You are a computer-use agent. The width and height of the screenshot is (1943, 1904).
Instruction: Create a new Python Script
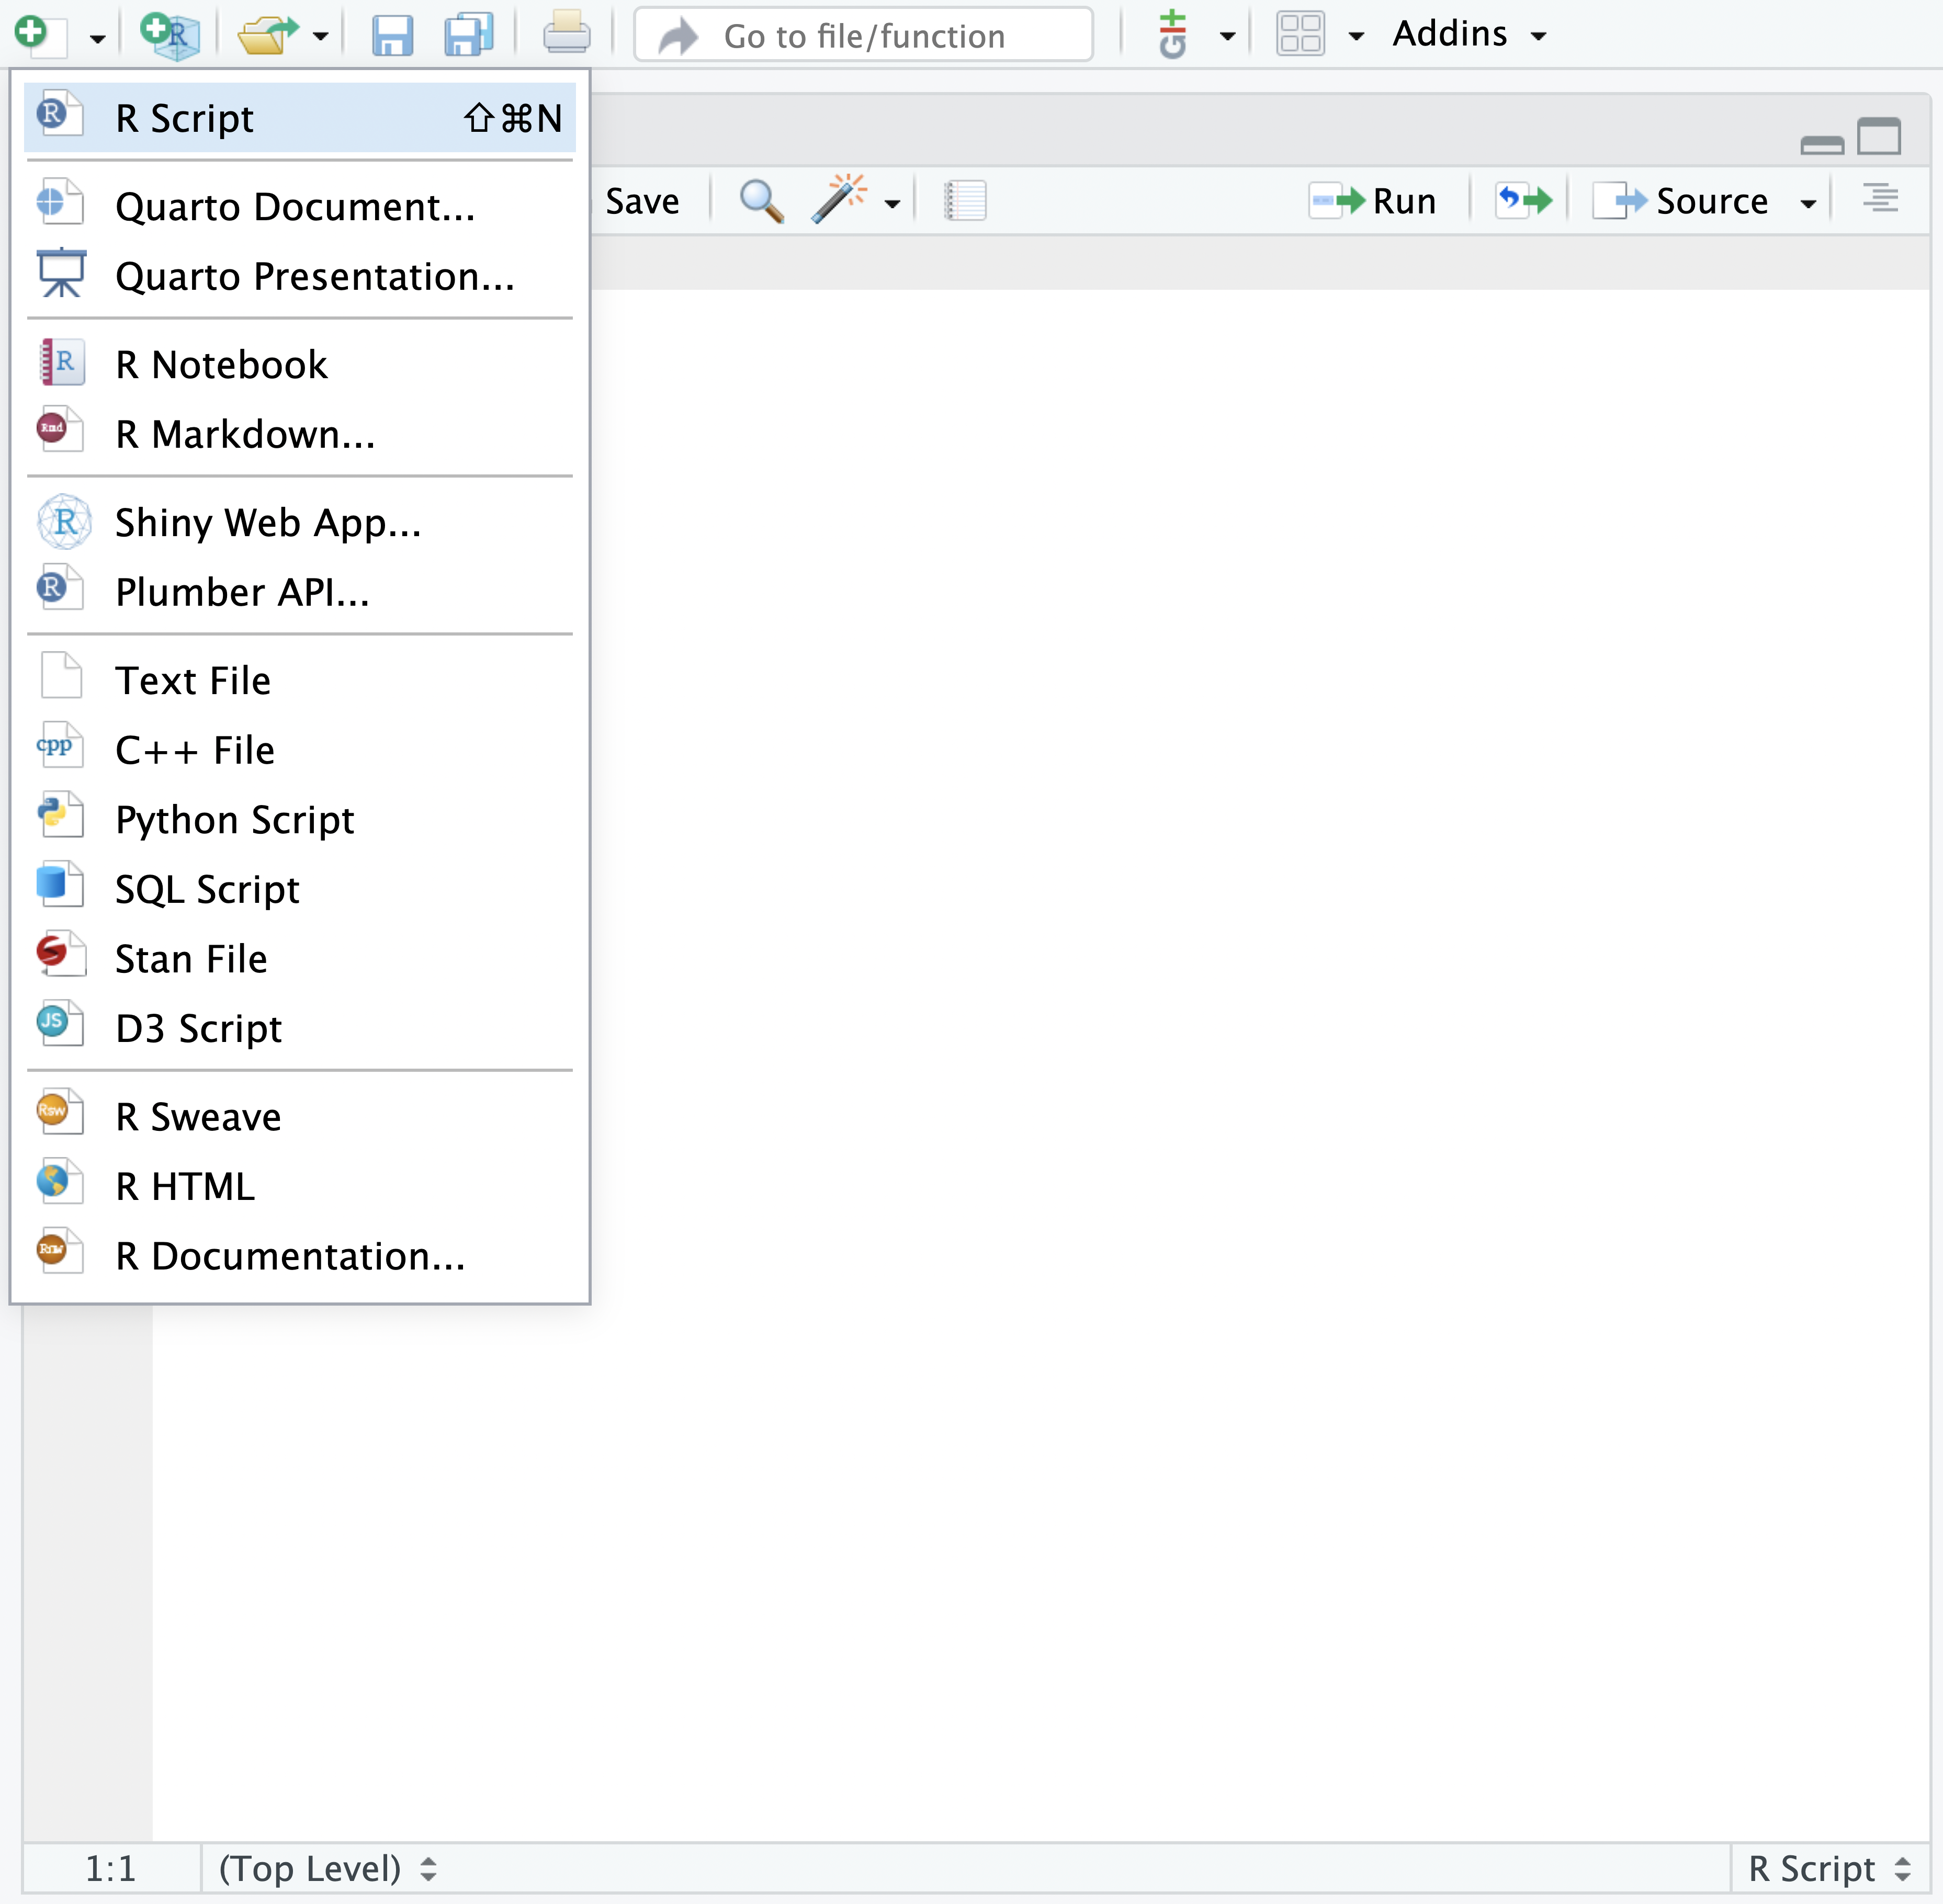299,820
